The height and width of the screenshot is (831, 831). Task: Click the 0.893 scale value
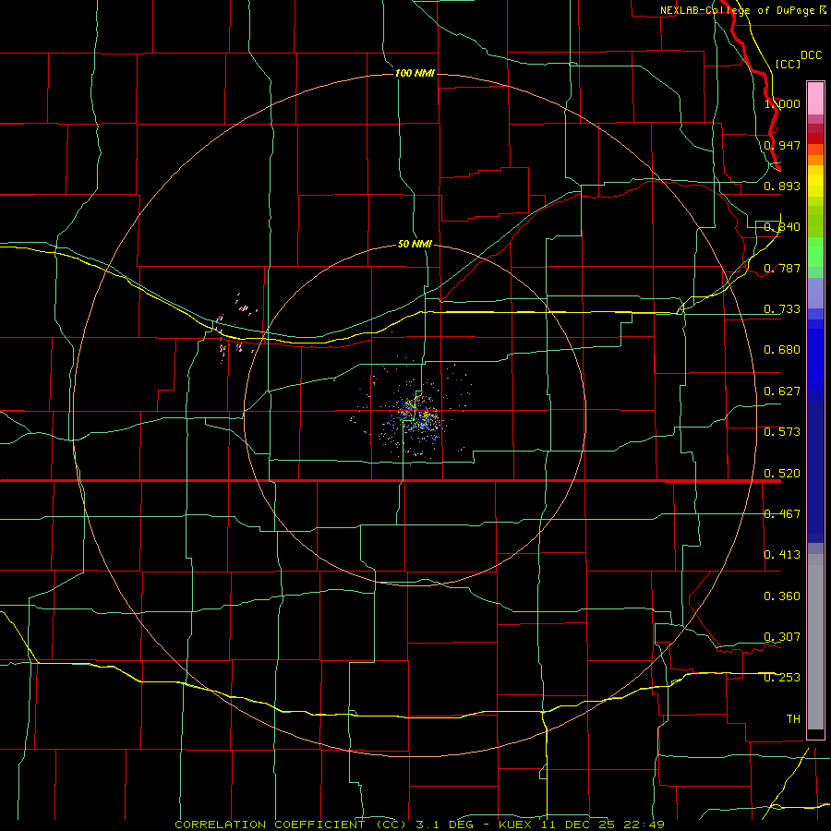[x=782, y=186]
